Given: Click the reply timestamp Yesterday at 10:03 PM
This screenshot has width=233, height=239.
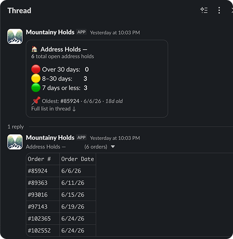Looking at the screenshot, I should coord(115,138).
